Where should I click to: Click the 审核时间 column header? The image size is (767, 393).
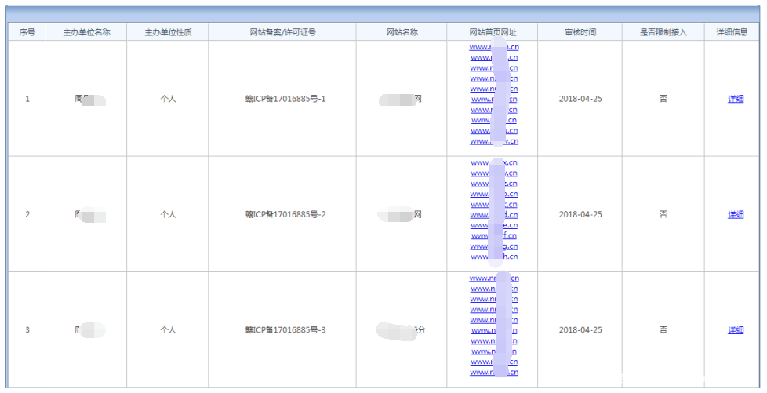tap(580, 32)
